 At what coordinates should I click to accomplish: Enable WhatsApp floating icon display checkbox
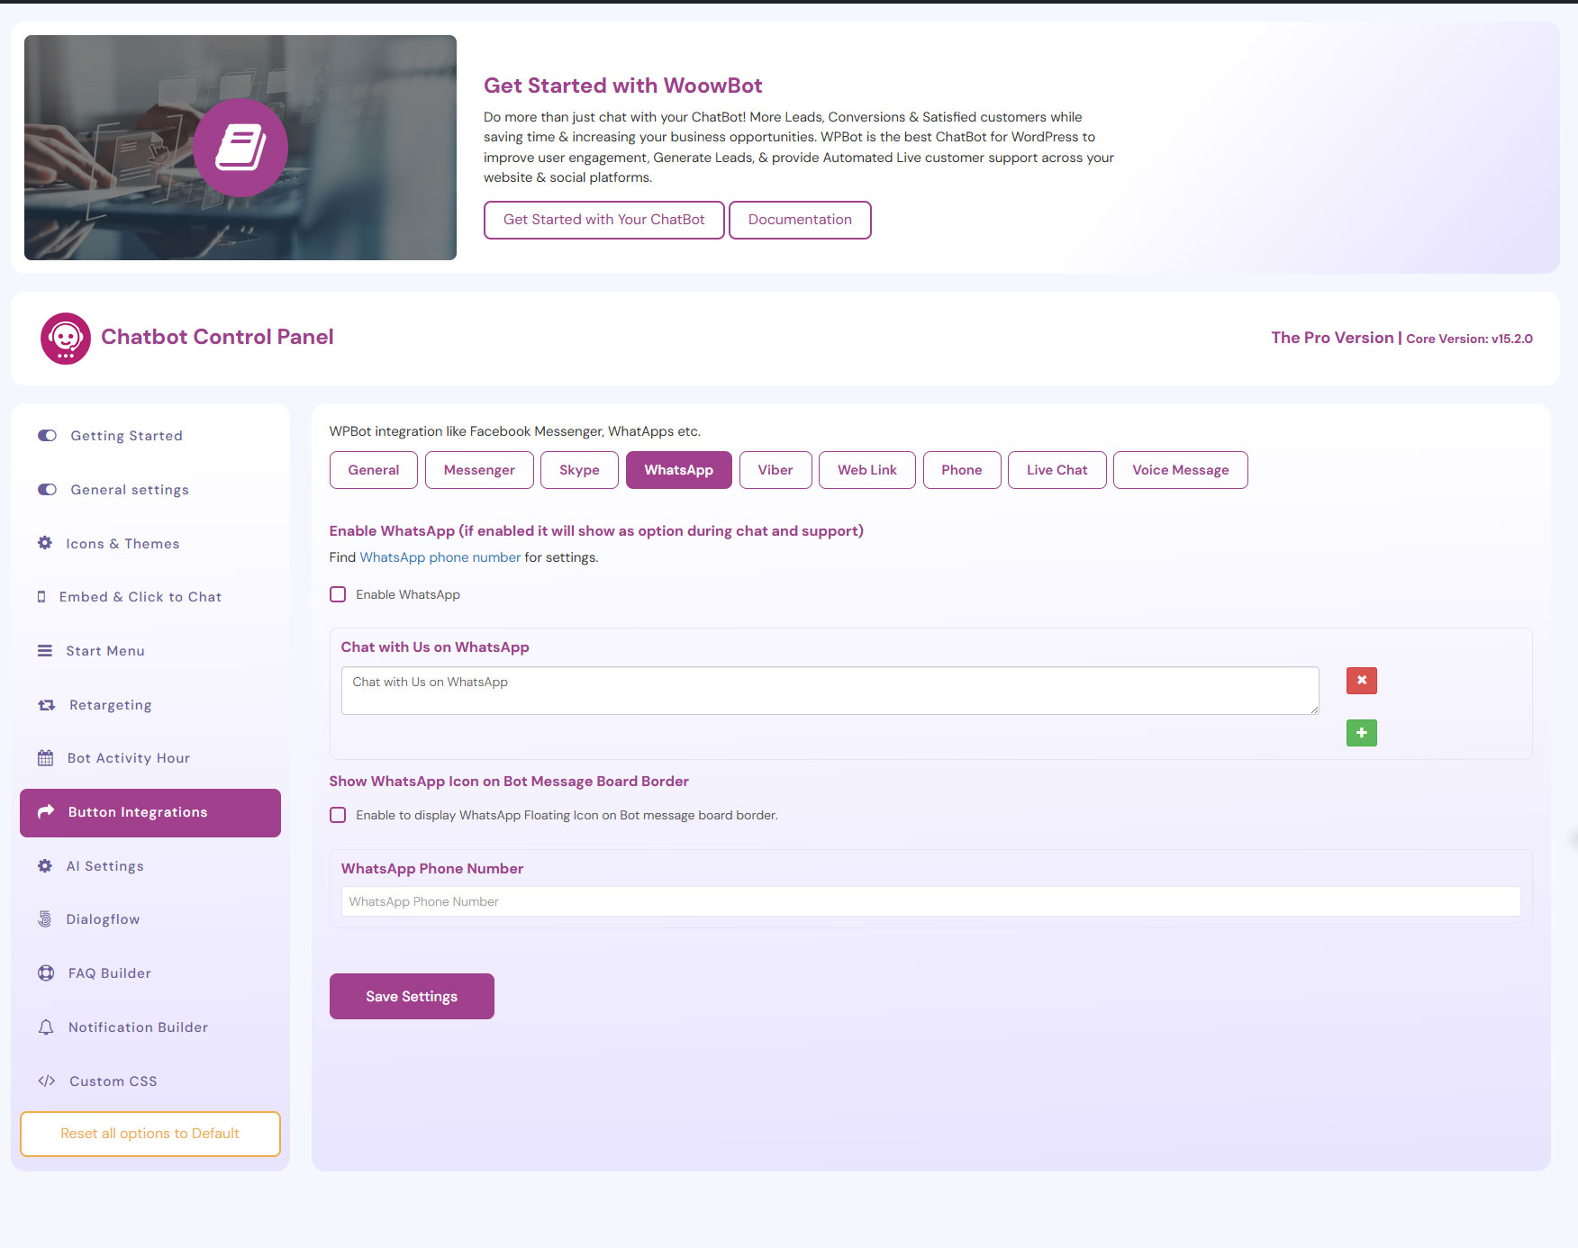point(338,815)
